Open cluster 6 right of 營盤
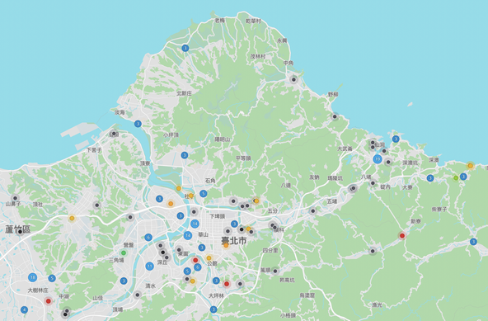This screenshot has height=321, width=488. pyautogui.click(x=148, y=237)
